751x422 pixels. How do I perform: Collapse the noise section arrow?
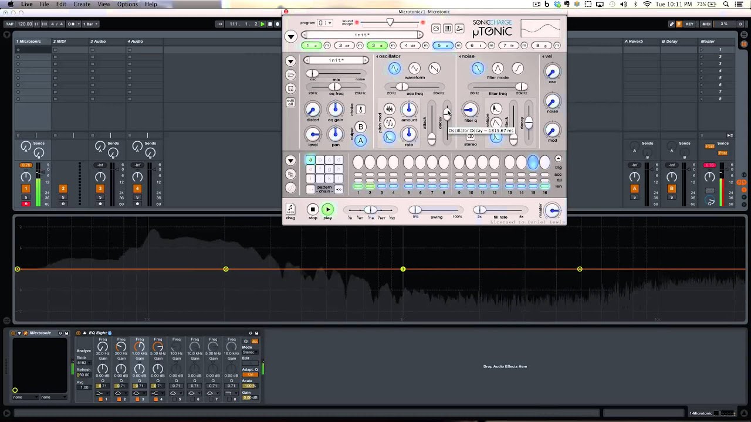click(460, 56)
